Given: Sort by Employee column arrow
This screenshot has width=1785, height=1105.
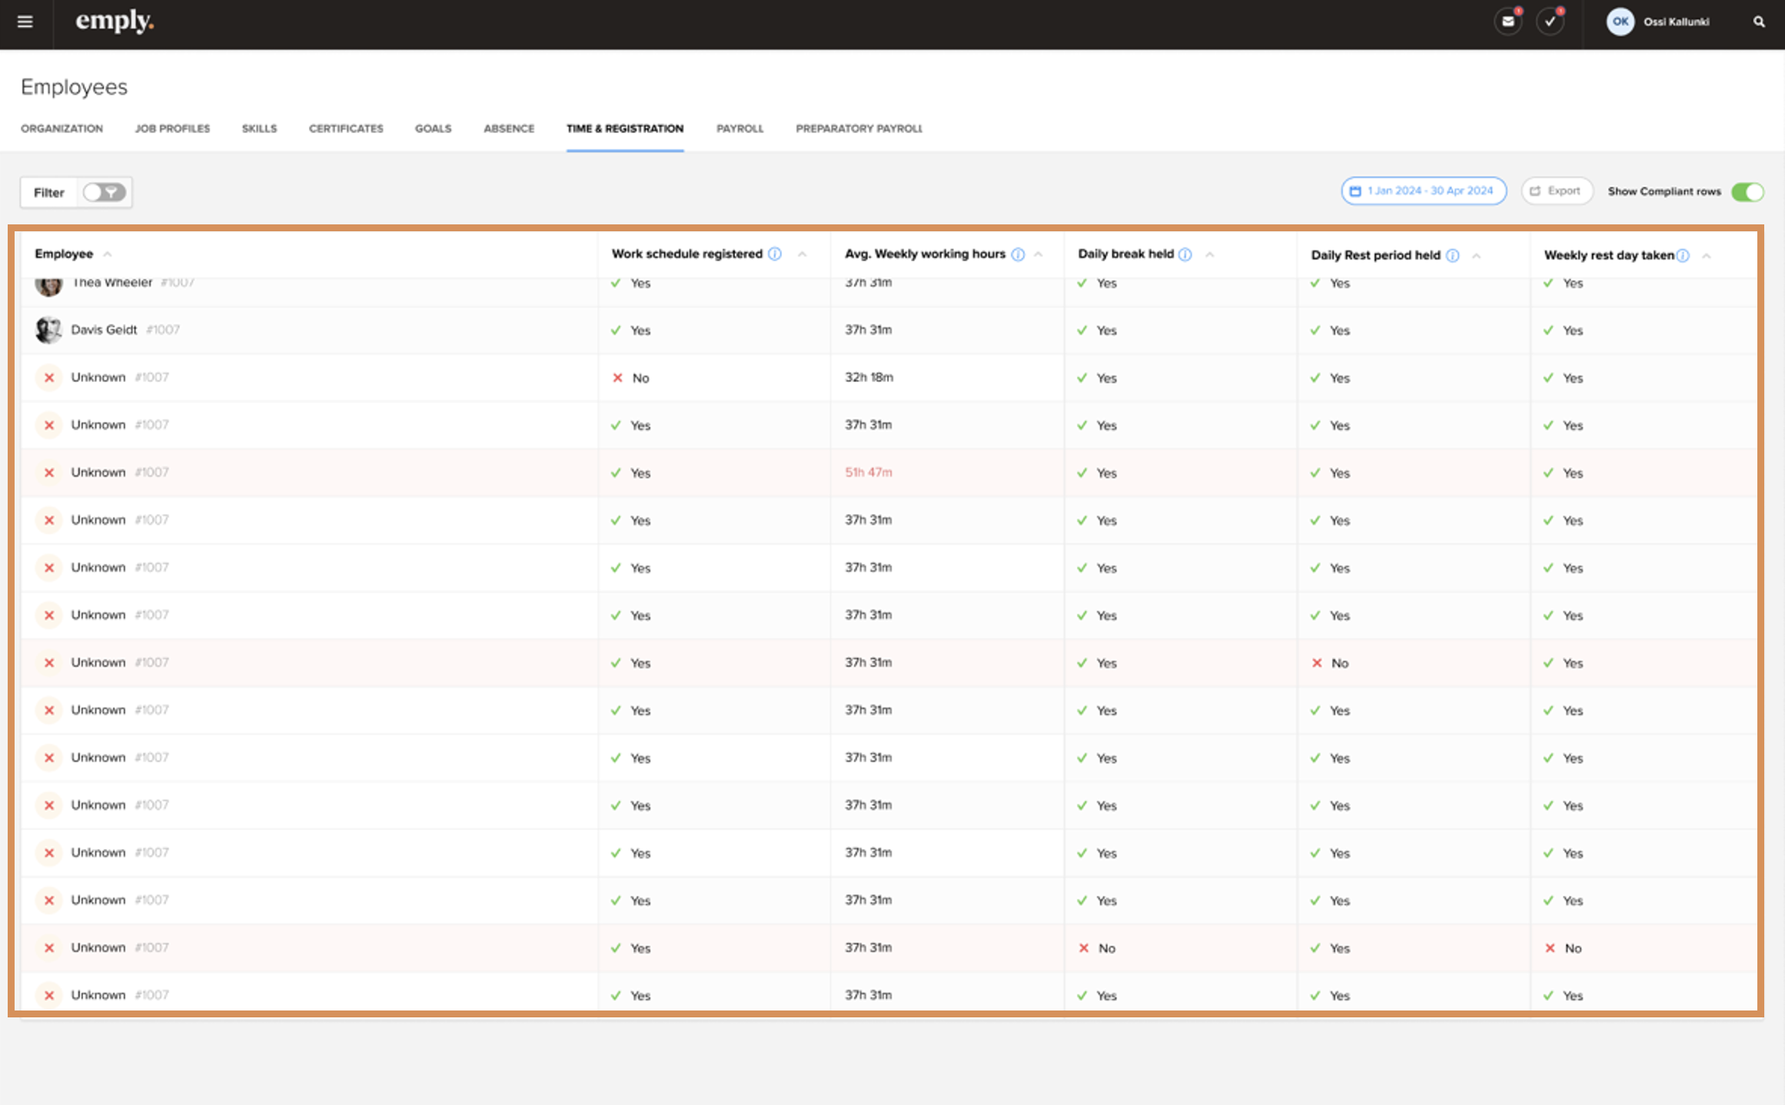Looking at the screenshot, I should [x=108, y=254].
